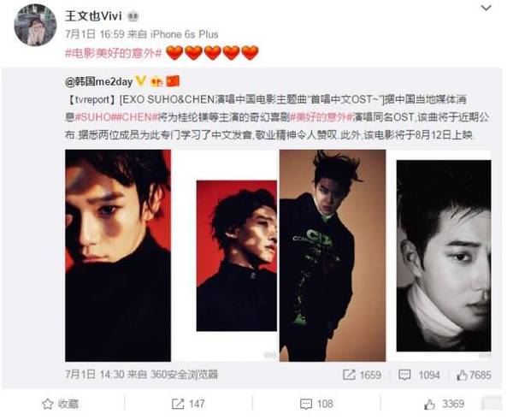Open the post options chevron menu
Image resolution: width=513 pixels, height=420 pixels.
(486, 8)
